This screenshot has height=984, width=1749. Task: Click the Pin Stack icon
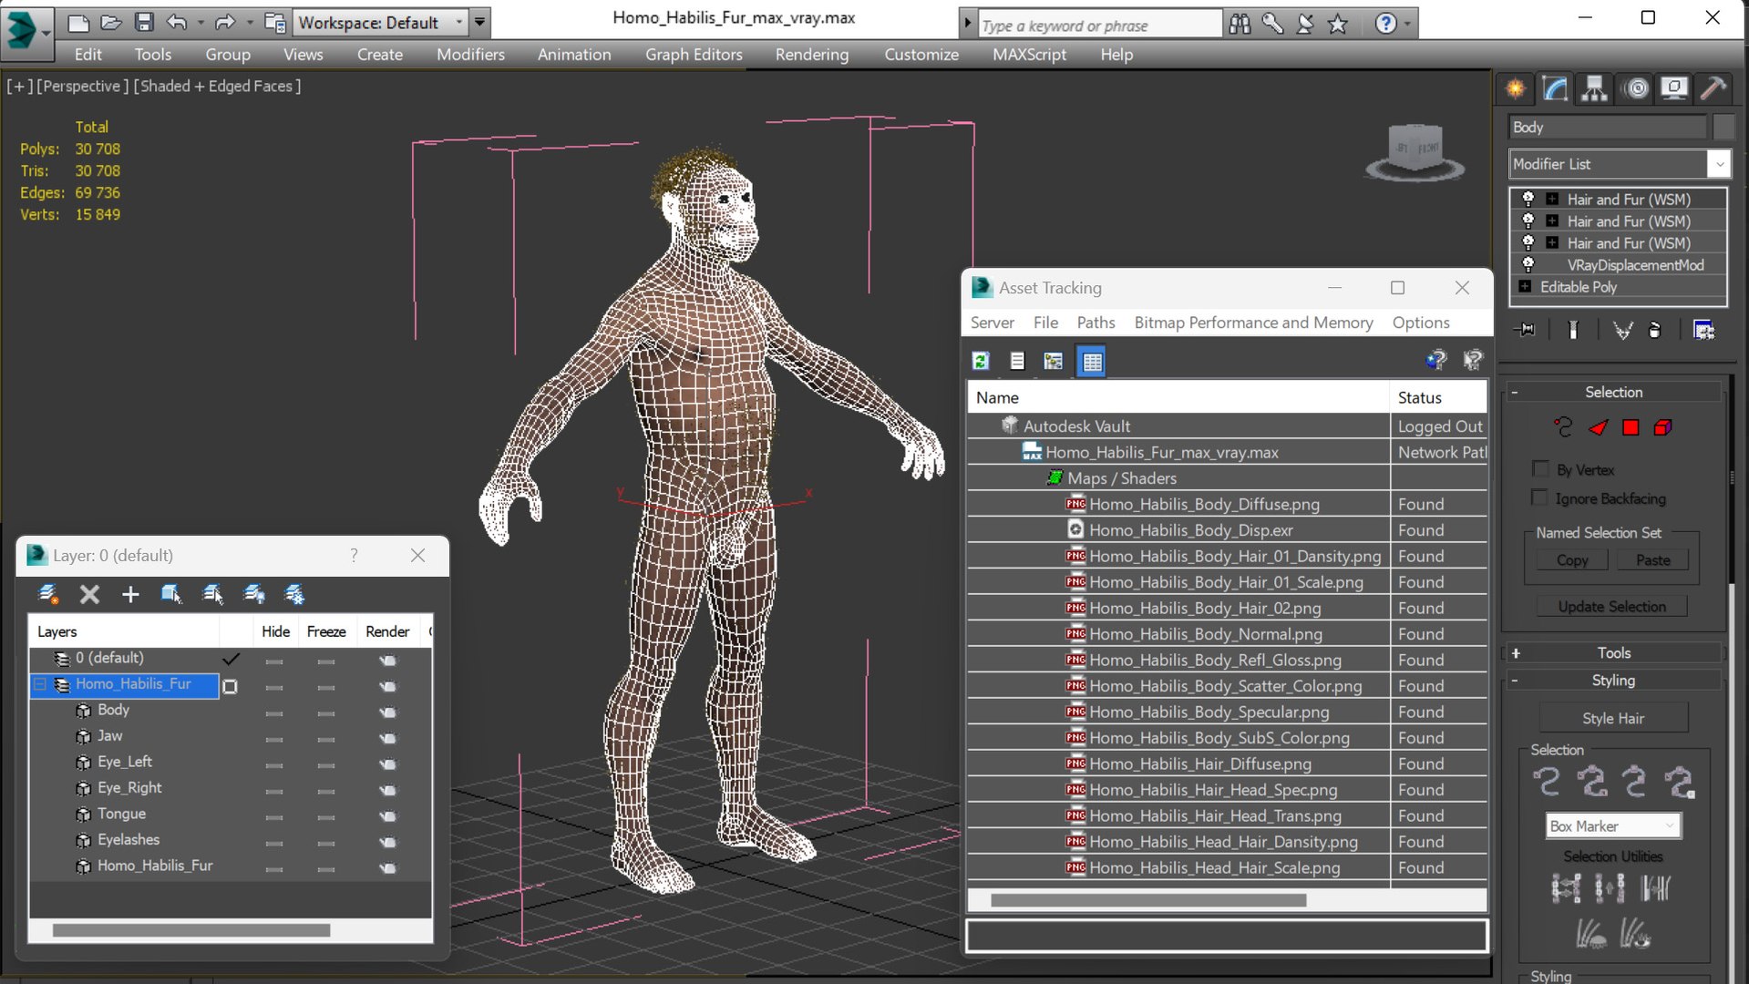click(1525, 330)
